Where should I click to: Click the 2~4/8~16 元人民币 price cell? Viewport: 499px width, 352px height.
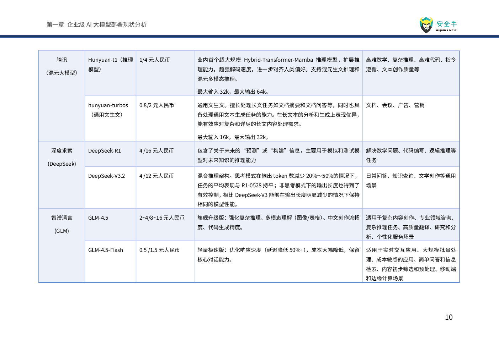click(x=162, y=218)
